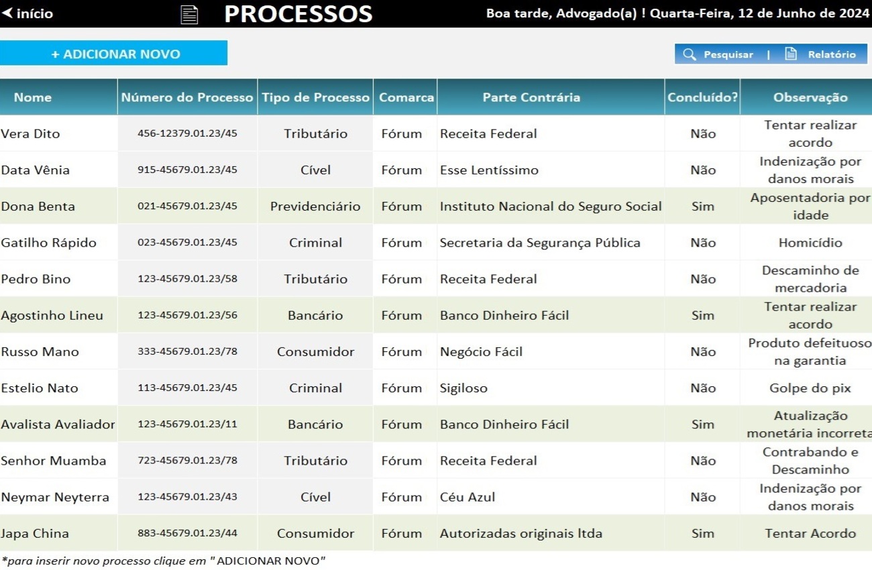
Task: Click process number 021-45679.01.23/45
Action: point(187,206)
